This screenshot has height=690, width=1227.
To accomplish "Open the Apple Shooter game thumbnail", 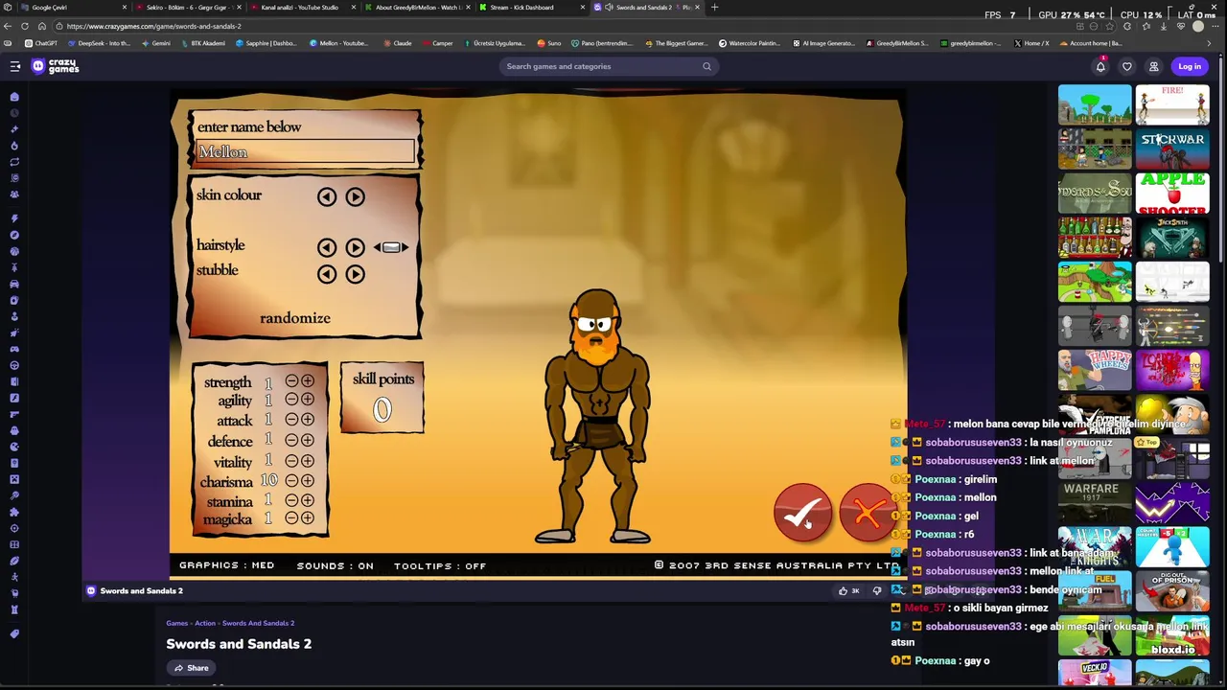I will click(1172, 194).
